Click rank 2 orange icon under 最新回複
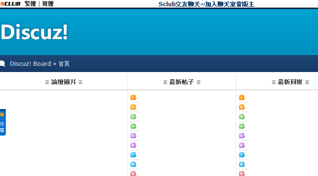Screen dimensions: 318x176 click(x=242, y=107)
